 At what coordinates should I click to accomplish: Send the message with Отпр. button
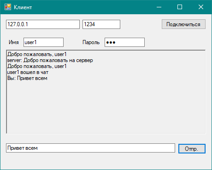coord(192,148)
